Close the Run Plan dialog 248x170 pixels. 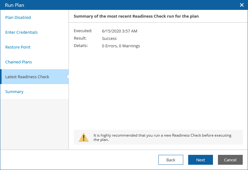[x=242, y=5]
